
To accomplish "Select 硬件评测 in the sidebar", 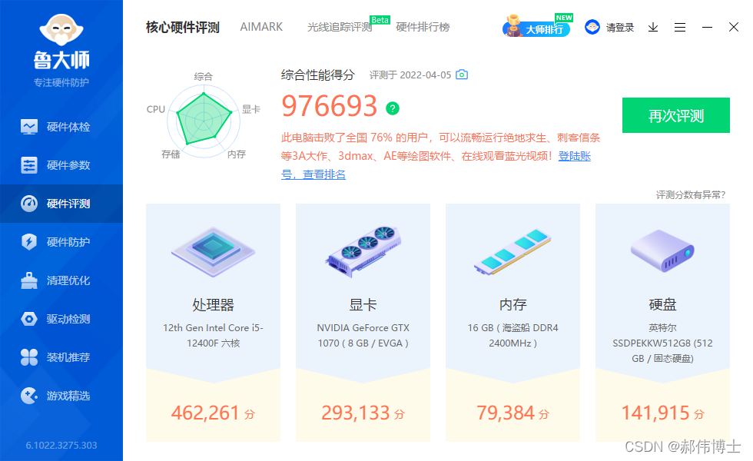I will (61, 204).
